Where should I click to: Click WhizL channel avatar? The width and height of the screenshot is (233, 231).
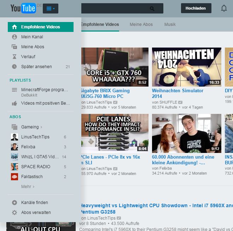click(x=14, y=157)
